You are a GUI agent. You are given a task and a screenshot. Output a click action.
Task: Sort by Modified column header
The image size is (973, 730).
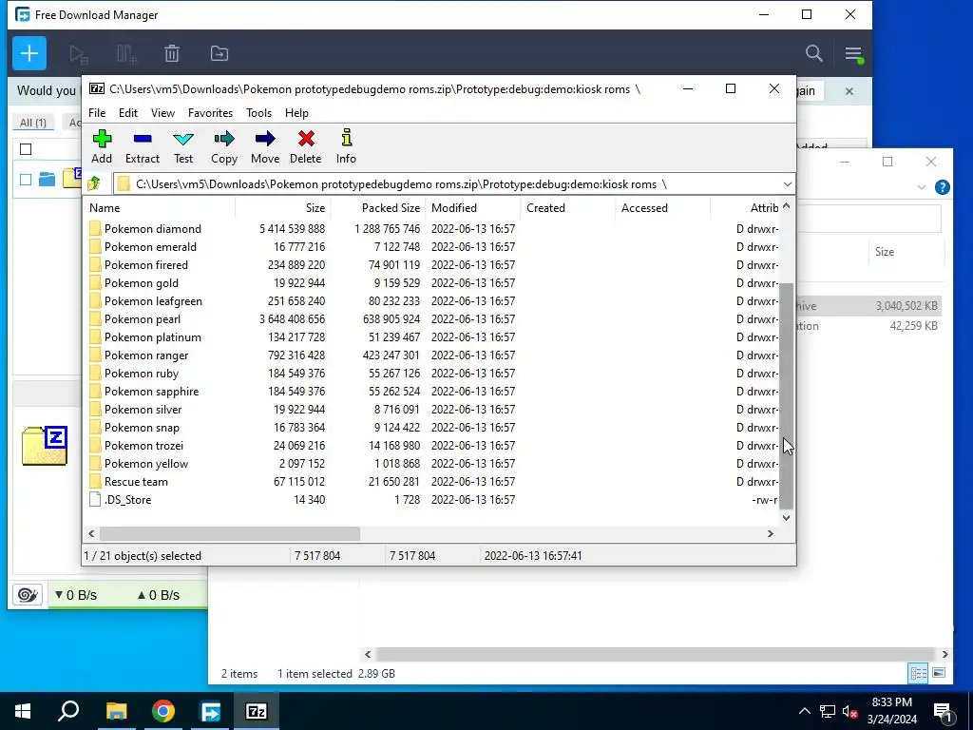tap(473, 208)
